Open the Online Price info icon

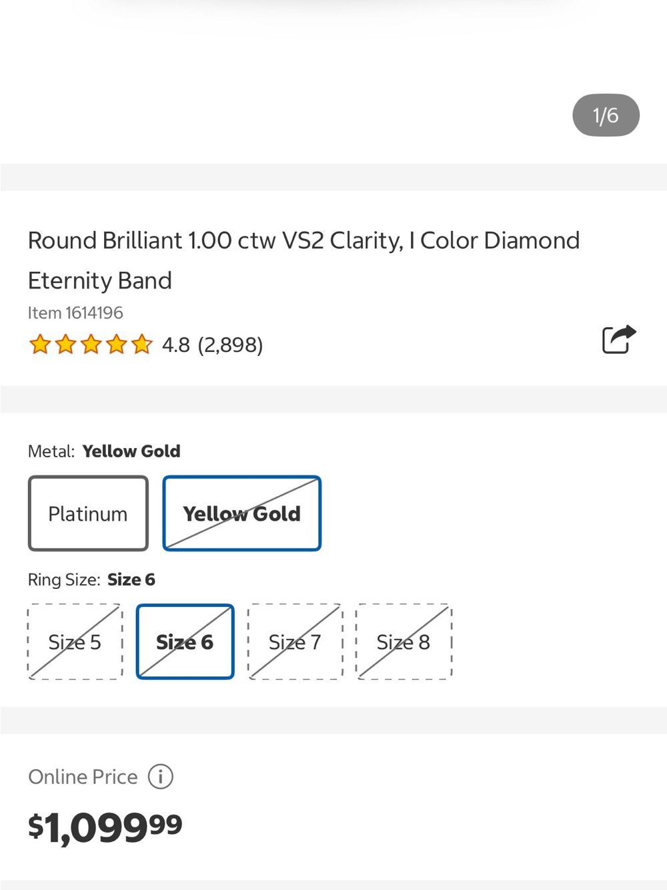click(161, 776)
